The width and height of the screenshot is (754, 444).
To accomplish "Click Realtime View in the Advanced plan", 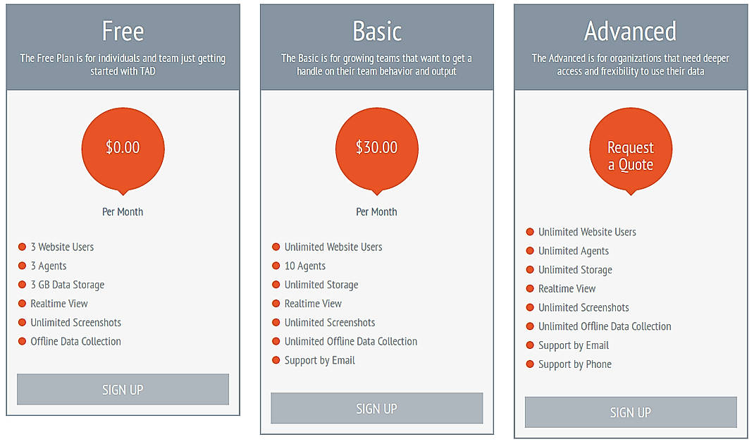I will 567,288.
